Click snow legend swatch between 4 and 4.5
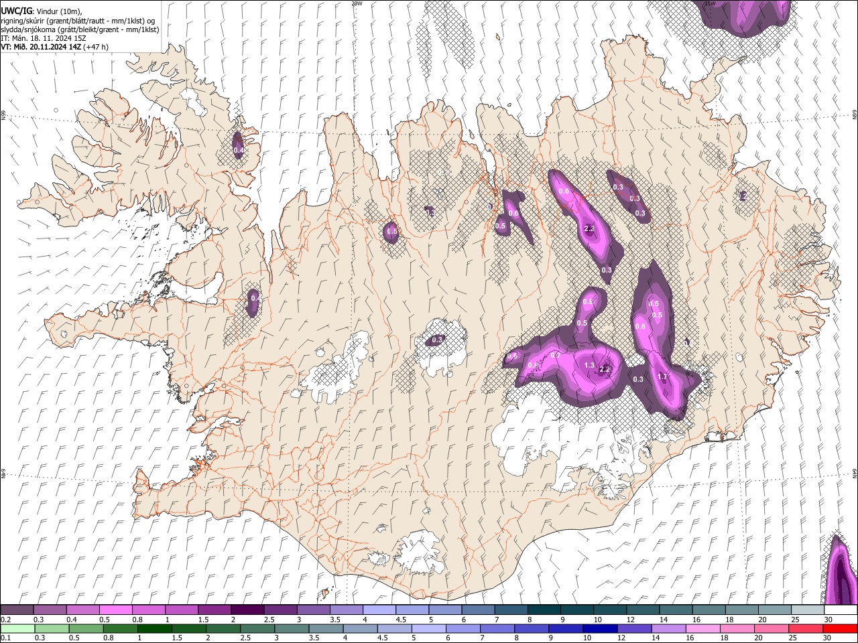The width and height of the screenshot is (858, 643). [x=379, y=610]
